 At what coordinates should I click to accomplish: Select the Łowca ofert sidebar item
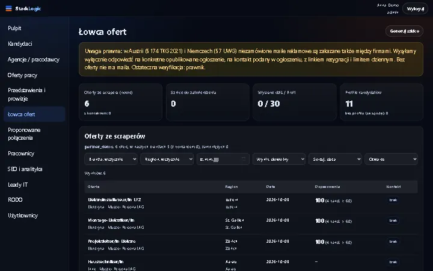[x=34, y=114]
